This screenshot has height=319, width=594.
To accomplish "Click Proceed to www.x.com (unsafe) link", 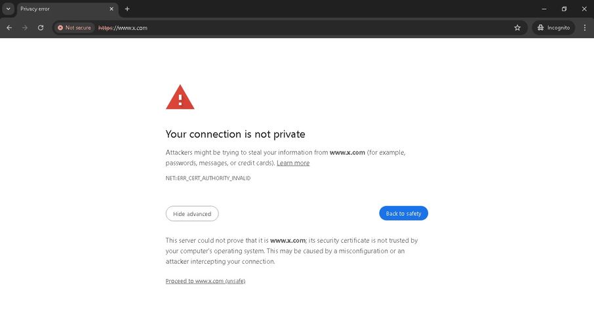I will point(205,281).
